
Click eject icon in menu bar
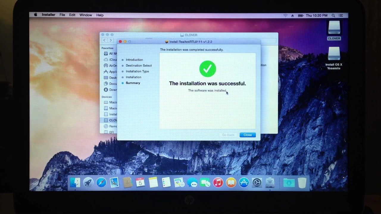pyautogui.click(x=293, y=15)
